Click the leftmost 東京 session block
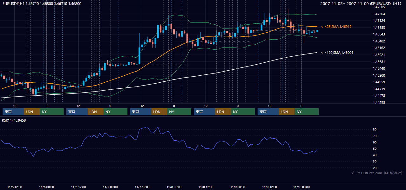The width and height of the screenshot is (406, 190). pos(13,112)
